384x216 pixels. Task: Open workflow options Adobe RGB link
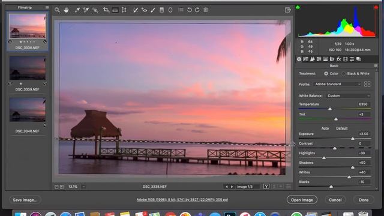[x=182, y=200]
